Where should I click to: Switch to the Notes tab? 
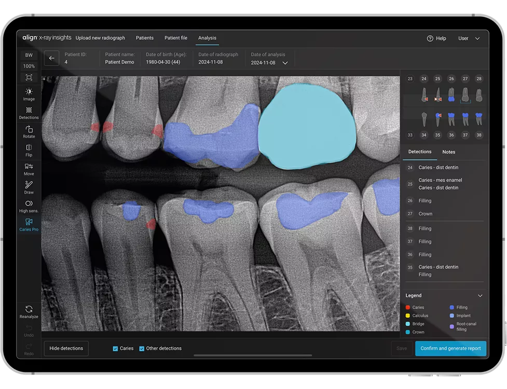(x=448, y=152)
